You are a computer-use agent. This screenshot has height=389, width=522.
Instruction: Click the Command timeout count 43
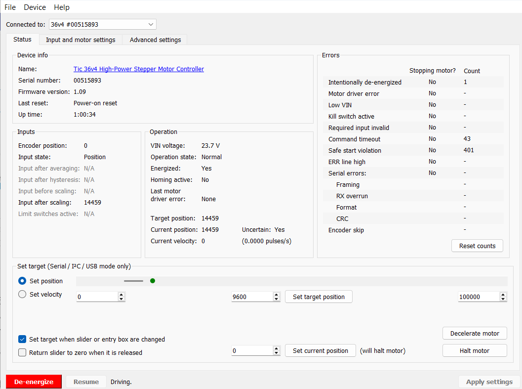(467, 139)
